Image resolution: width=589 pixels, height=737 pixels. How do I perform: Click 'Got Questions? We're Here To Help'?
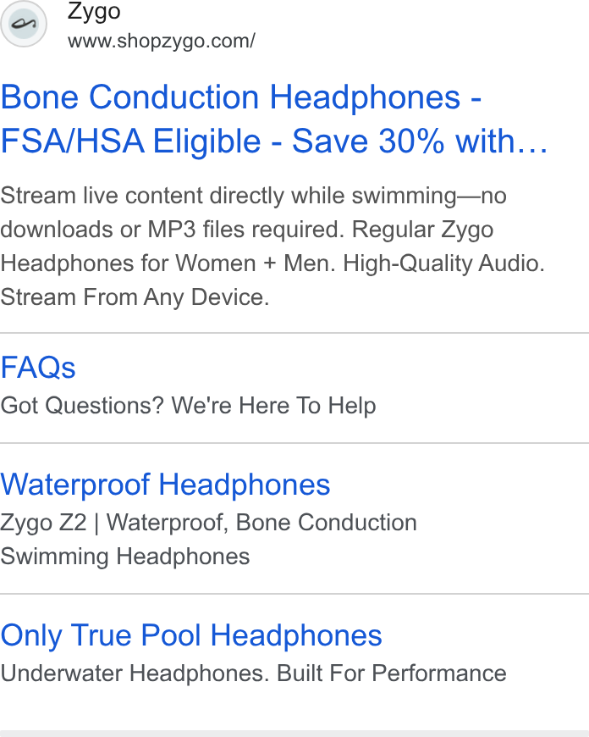tap(189, 406)
